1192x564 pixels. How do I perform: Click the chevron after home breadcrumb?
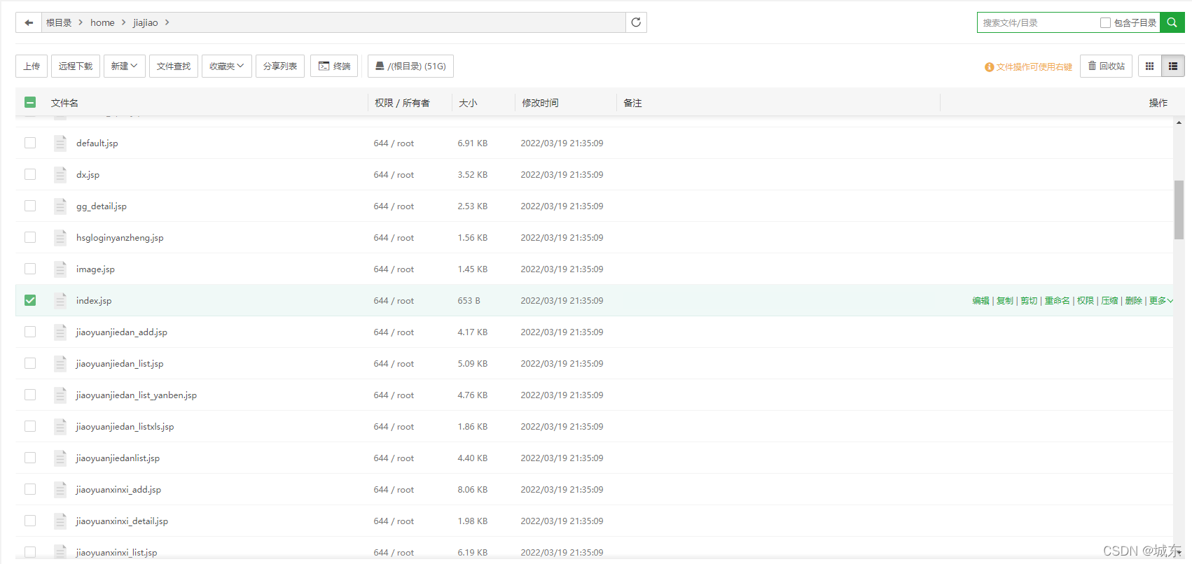tap(124, 22)
